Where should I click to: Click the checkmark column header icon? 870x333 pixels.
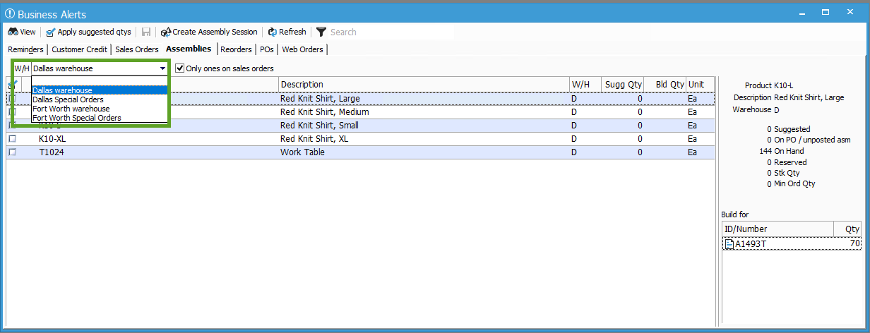13,84
